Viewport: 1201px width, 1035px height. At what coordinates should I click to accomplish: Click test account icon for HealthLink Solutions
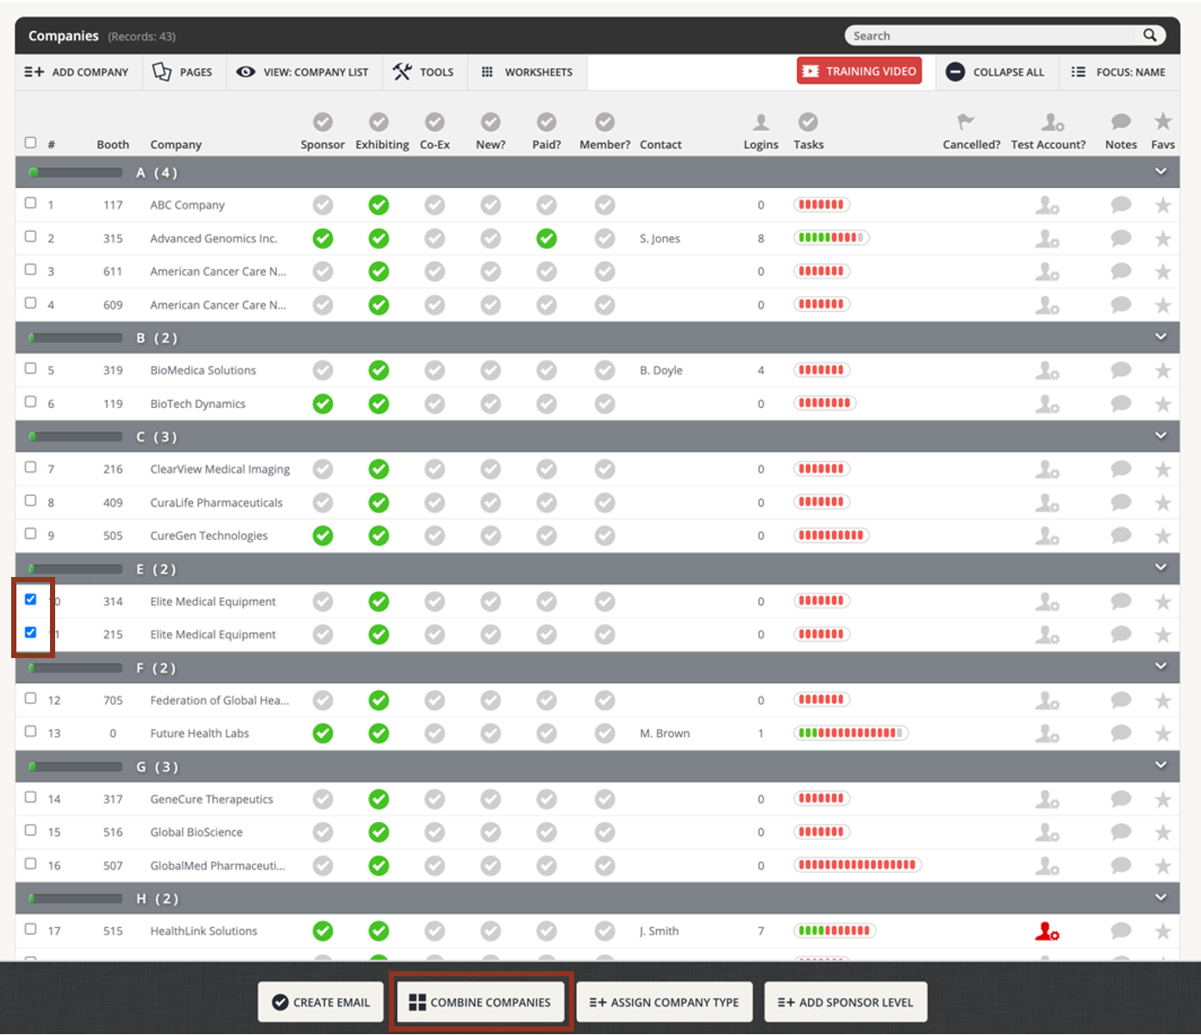(1048, 931)
